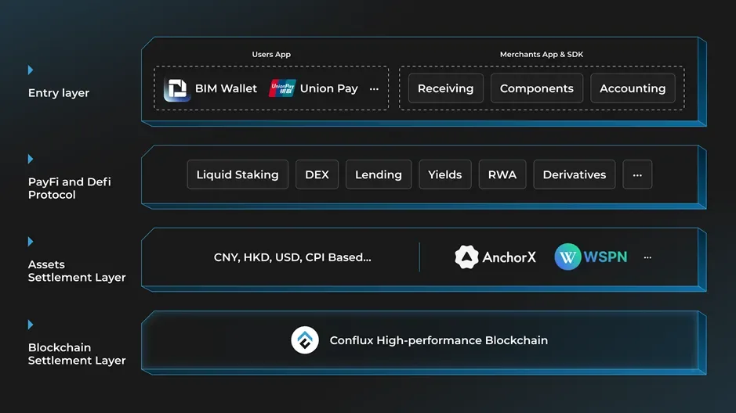Click the AnchorX wordmark text
Image resolution: width=736 pixels, height=413 pixels.
click(x=509, y=257)
